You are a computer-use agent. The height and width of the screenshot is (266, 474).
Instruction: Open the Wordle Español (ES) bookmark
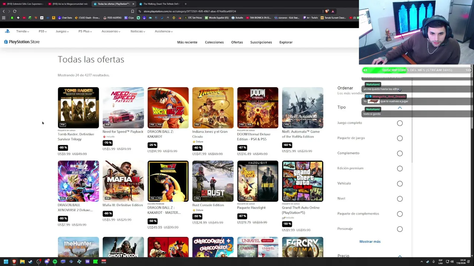coord(217,18)
